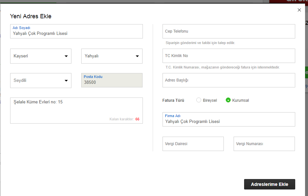The width and height of the screenshot is (308, 196).
Task: Click the Adreslerime Ekle button
Action: pos(269,184)
